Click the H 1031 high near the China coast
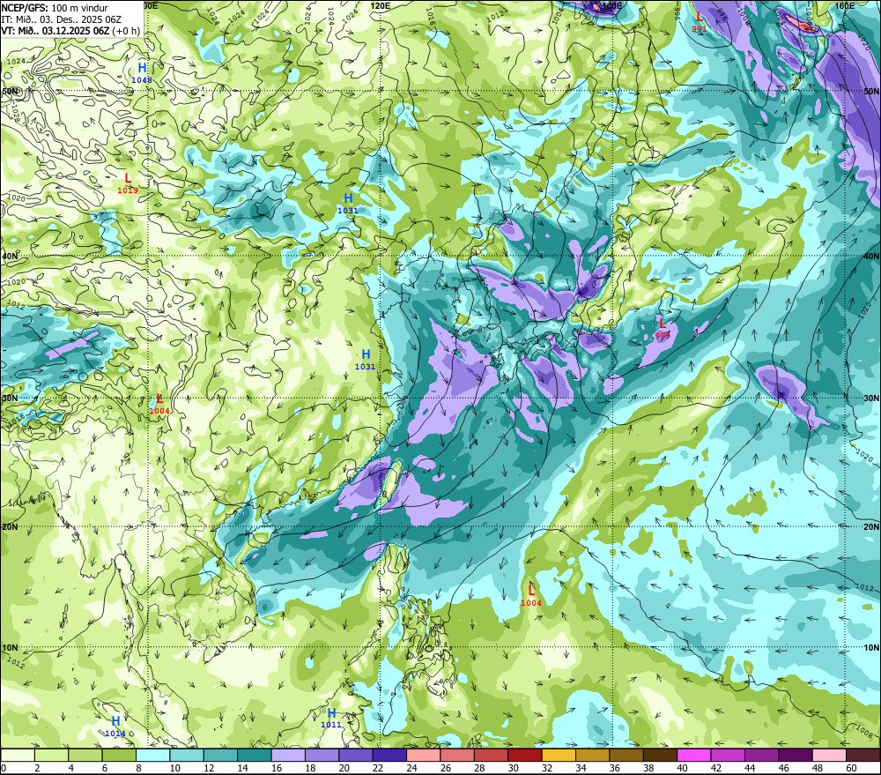Screen dimensions: 881x775 366,360
